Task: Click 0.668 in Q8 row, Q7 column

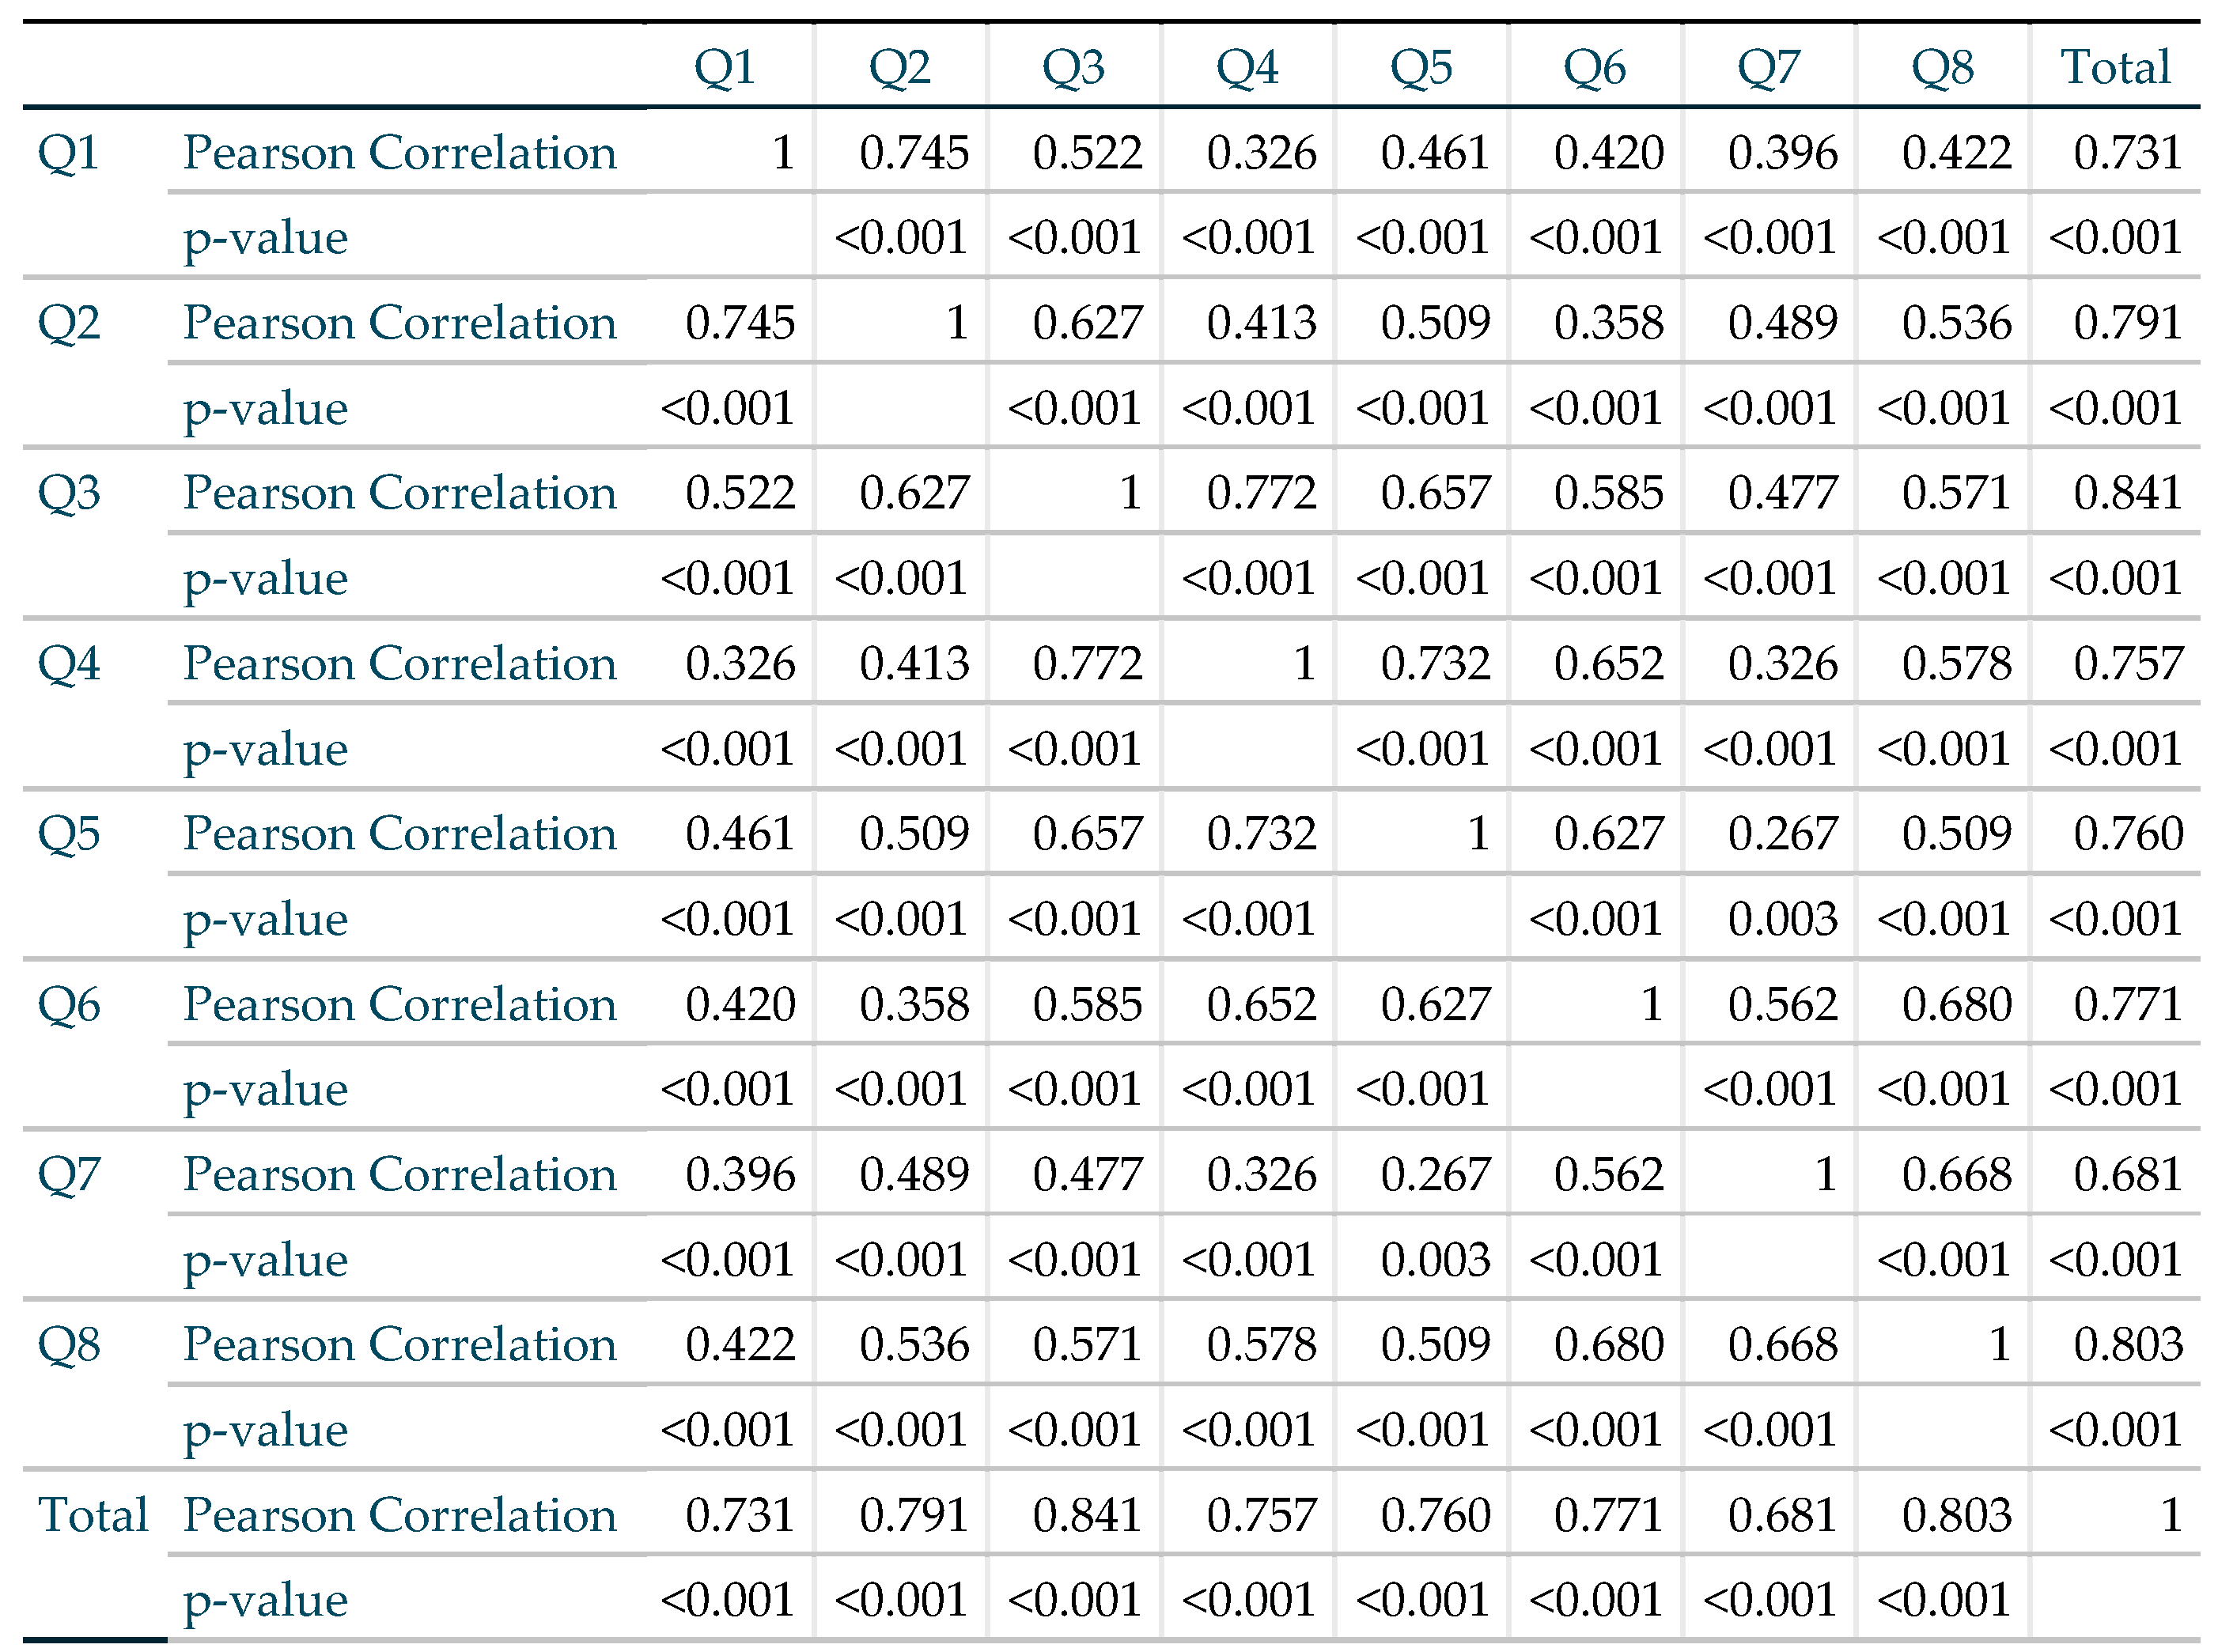Action: point(1782,1345)
